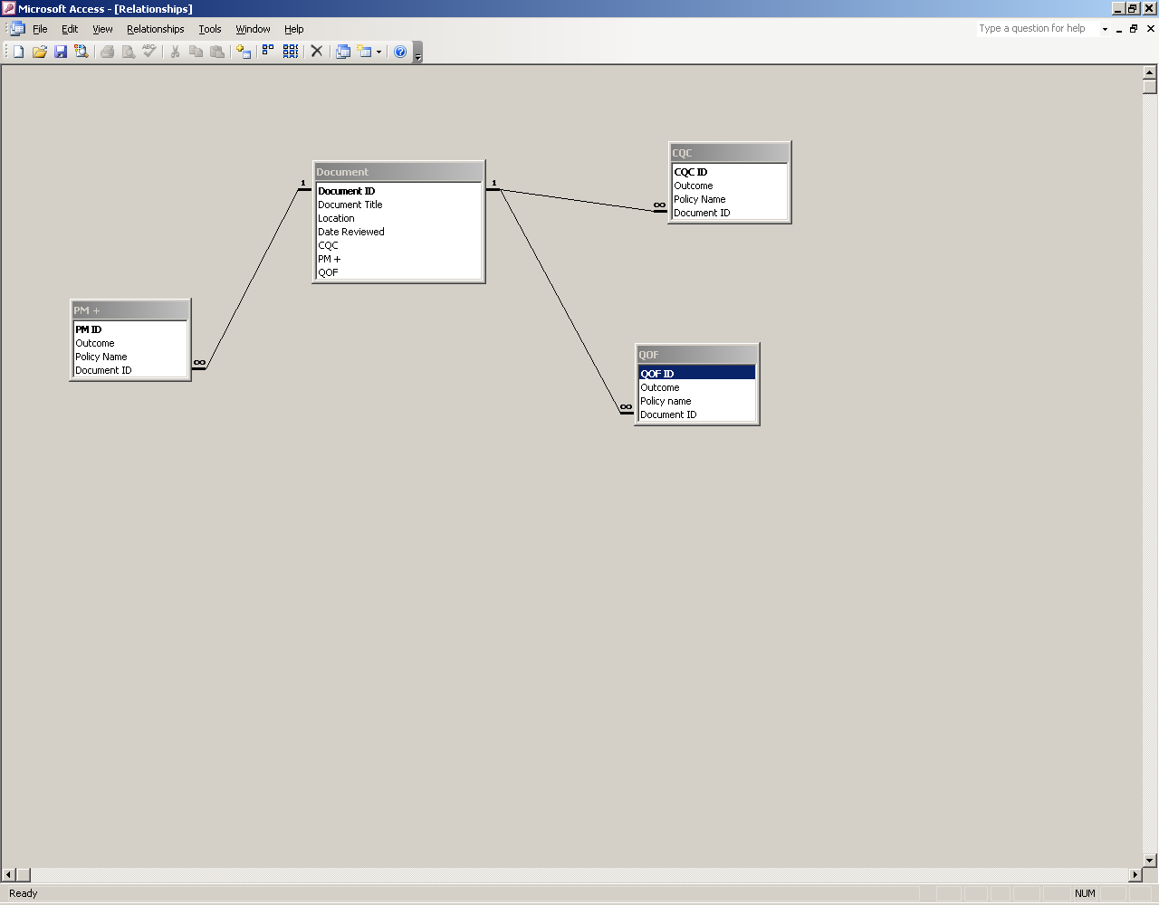
Task: Select the CQC table title bar
Action: (730, 153)
